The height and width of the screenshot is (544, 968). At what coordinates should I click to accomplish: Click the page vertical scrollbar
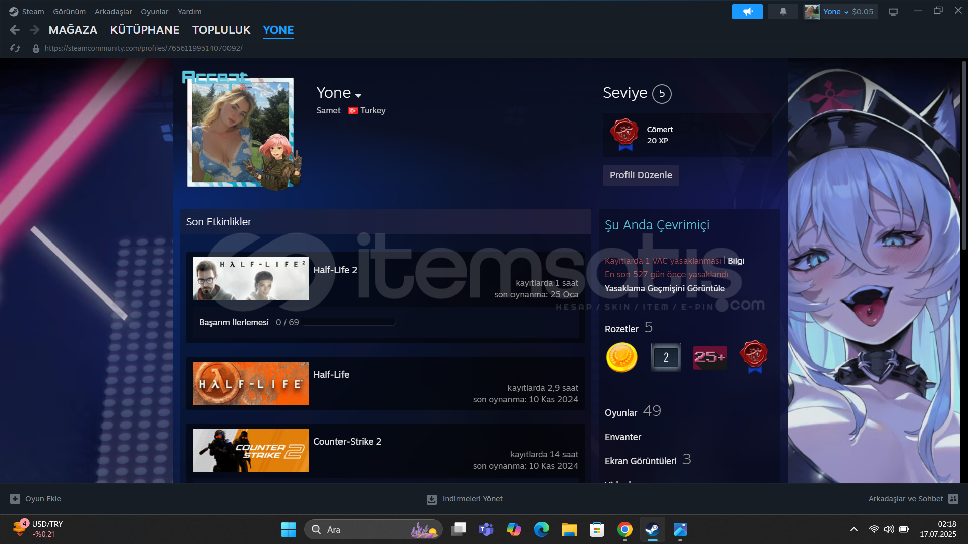(x=964, y=156)
